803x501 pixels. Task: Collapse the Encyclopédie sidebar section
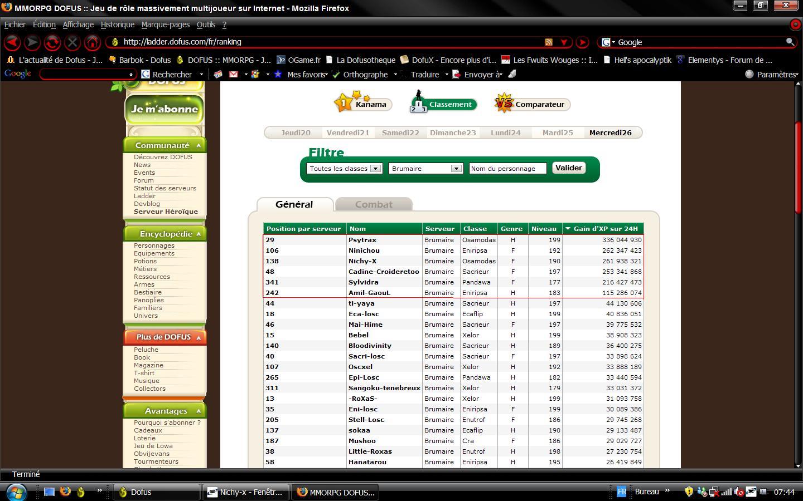[199, 234]
